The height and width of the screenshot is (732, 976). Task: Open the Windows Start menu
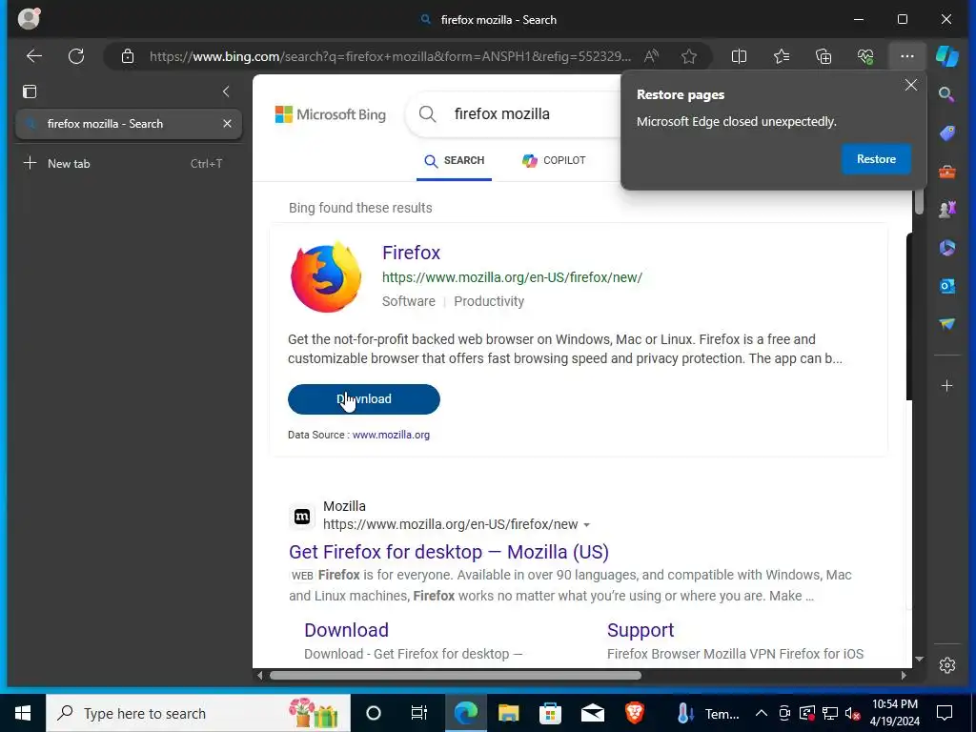[x=23, y=713]
